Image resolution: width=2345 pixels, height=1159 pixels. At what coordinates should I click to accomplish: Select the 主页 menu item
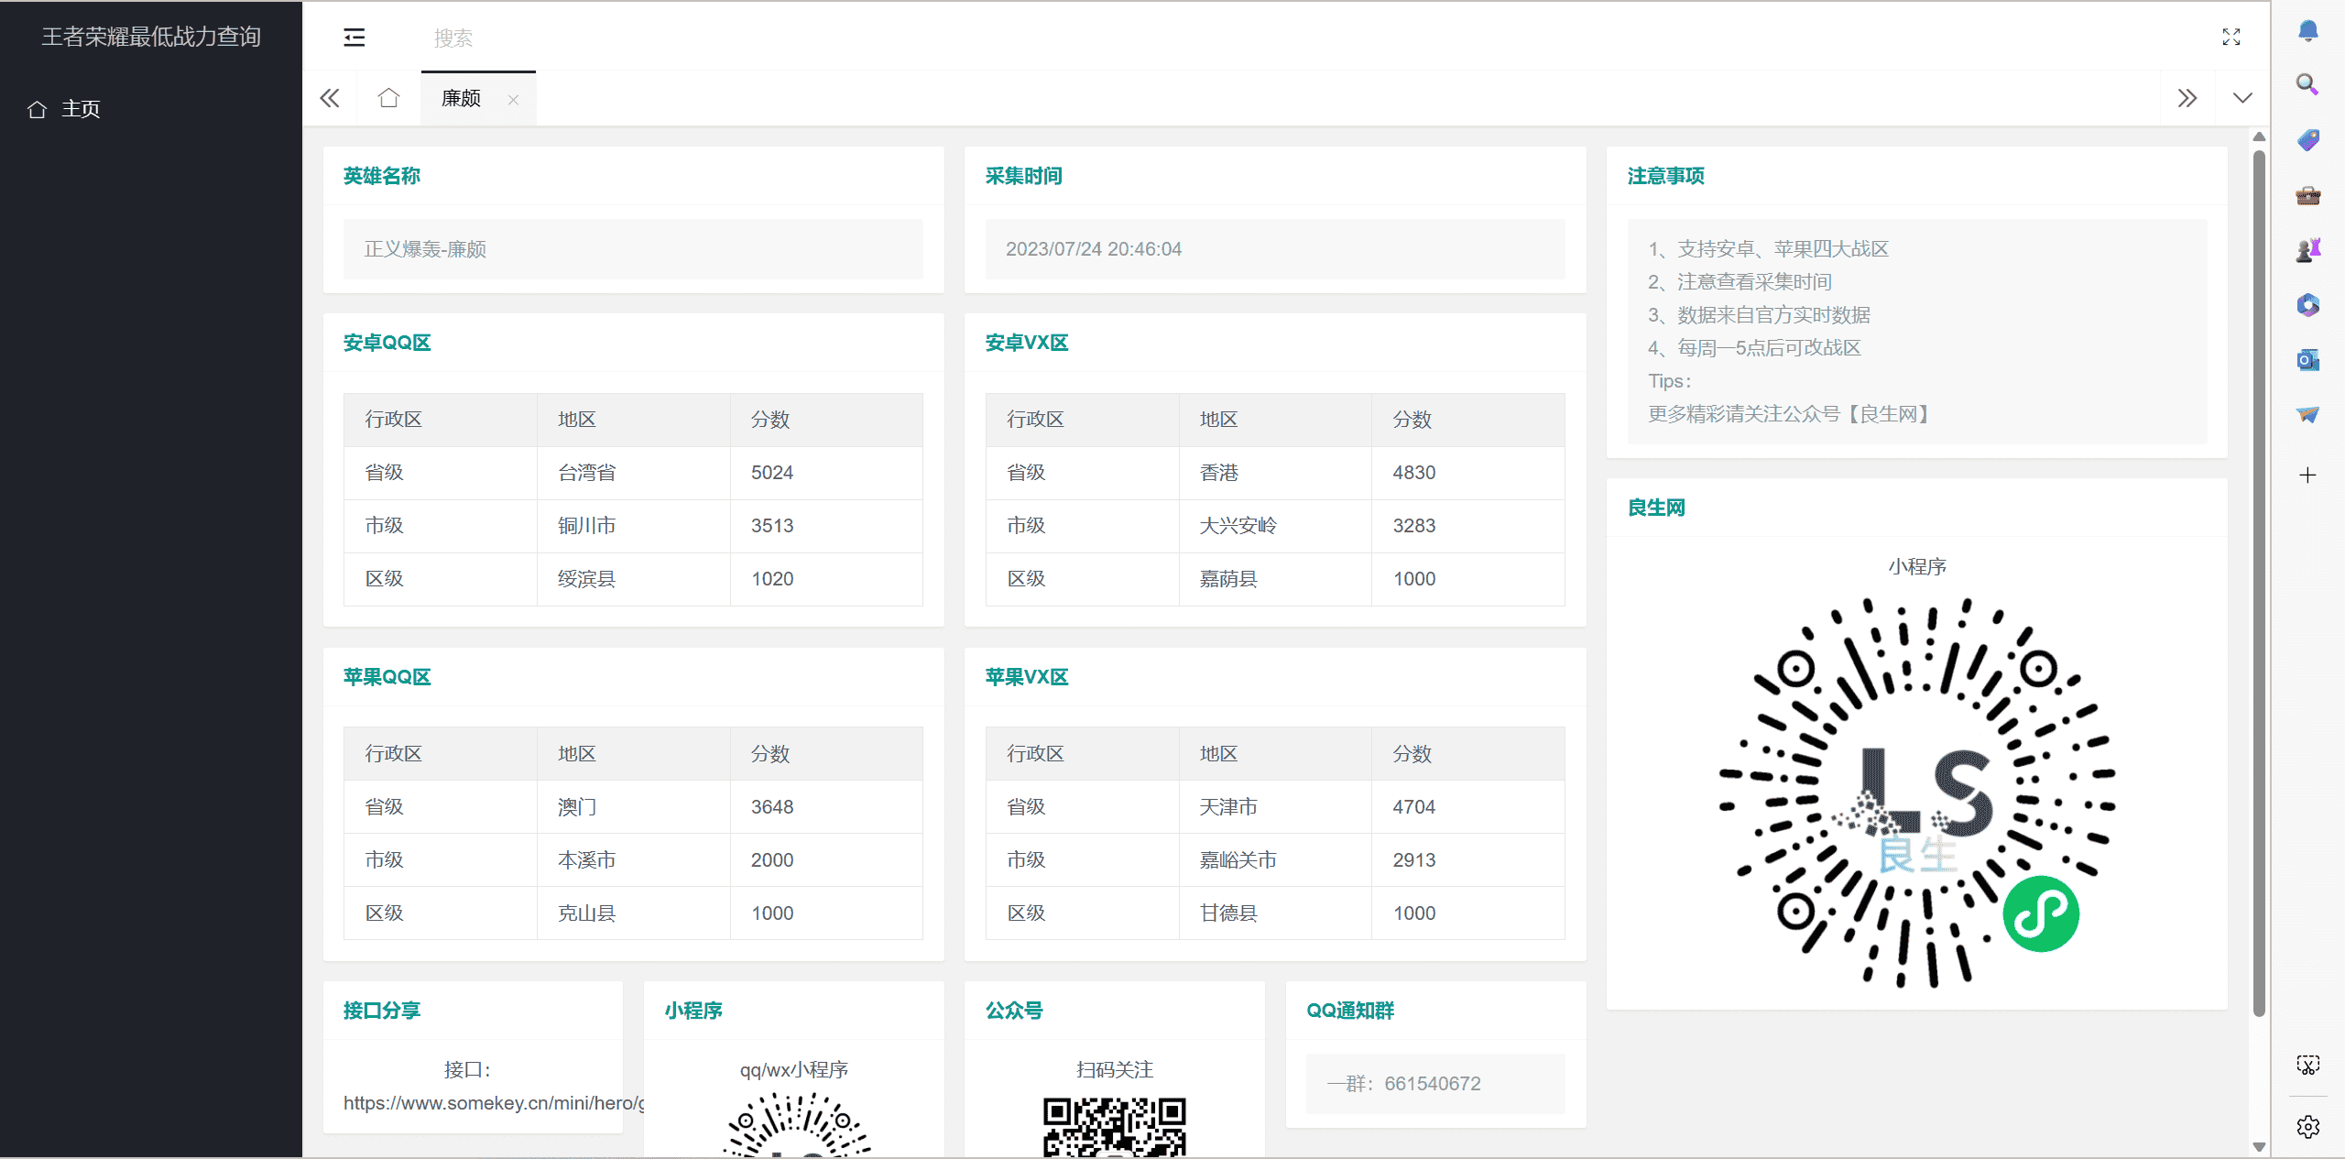click(x=82, y=108)
